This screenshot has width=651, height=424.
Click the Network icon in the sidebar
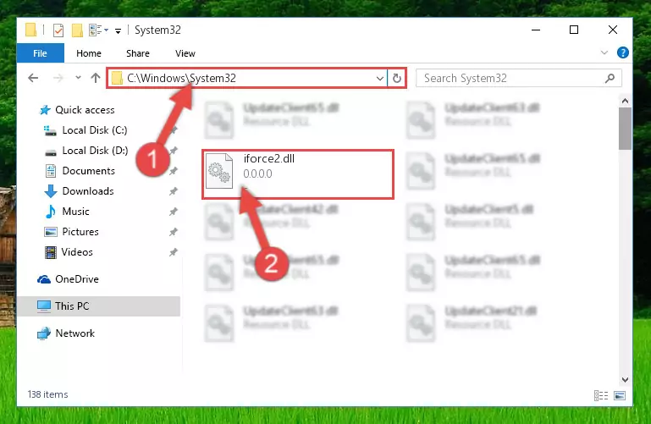(43, 333)
